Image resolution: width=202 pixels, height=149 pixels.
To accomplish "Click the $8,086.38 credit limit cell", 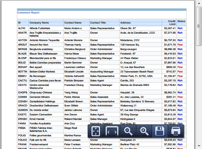I will tap(169, 49).
